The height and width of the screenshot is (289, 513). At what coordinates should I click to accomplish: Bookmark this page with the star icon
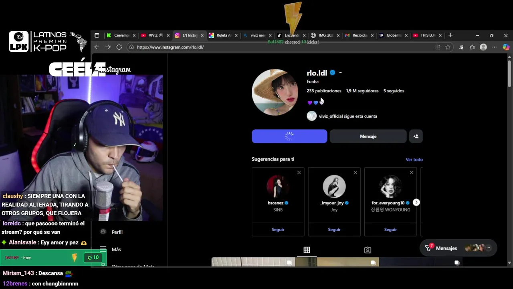point(448,47)
